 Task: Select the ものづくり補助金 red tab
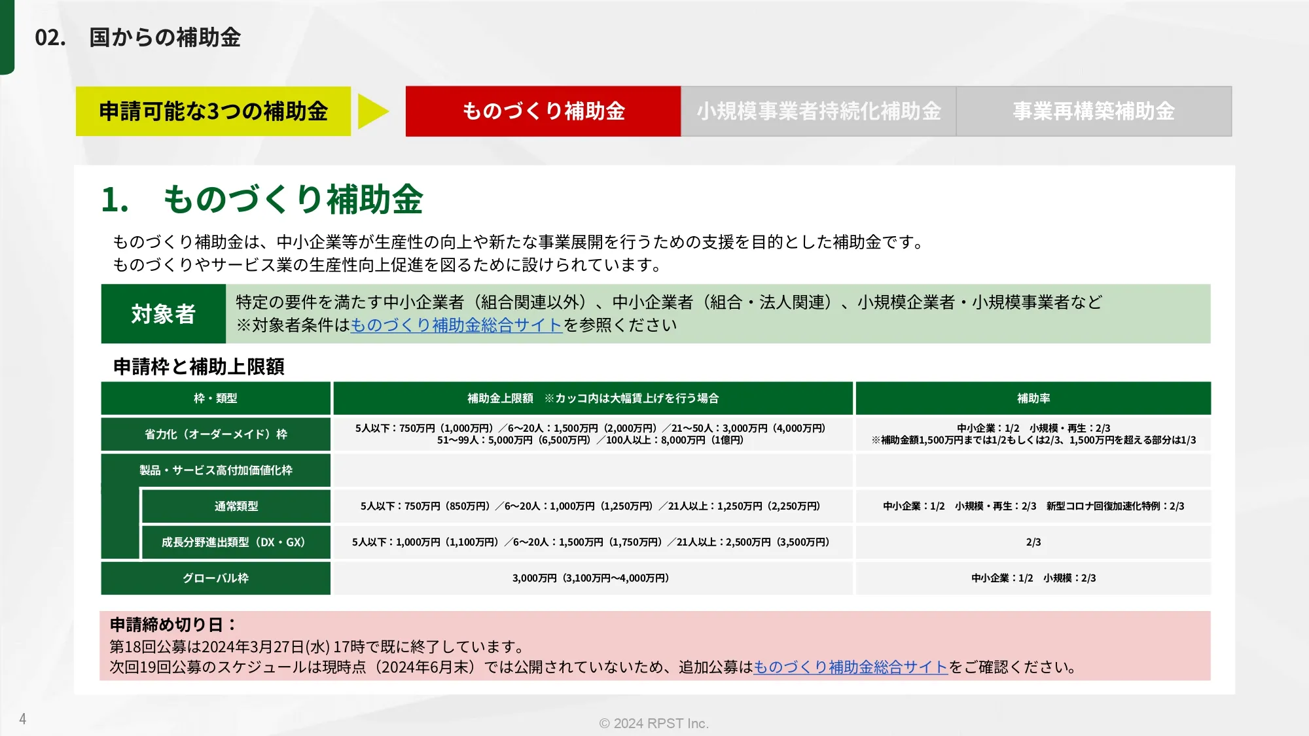click(543, 111)
